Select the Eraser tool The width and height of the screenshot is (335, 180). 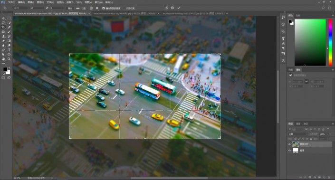[x=3, y=41]
